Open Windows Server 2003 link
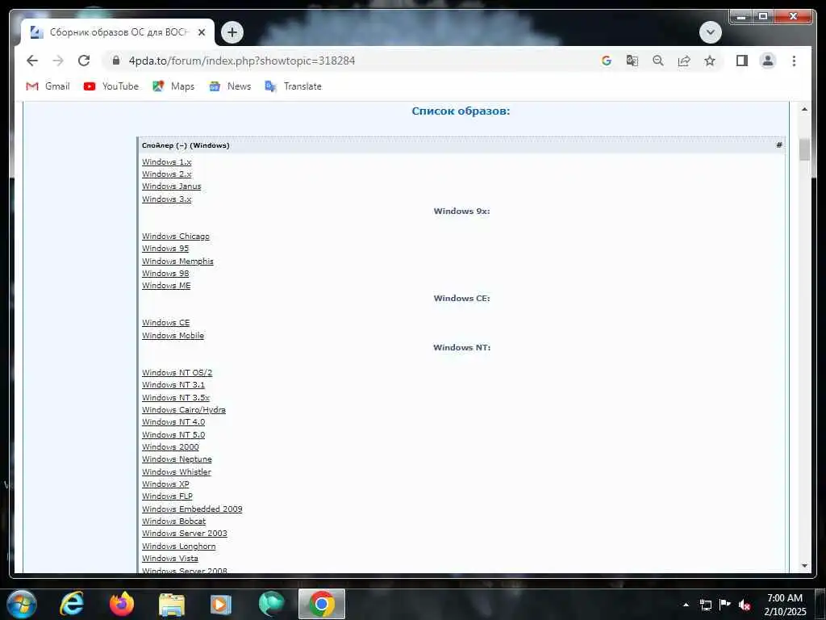Image resolution: width=826 pixels, height=620 pixels. [185, 533]
